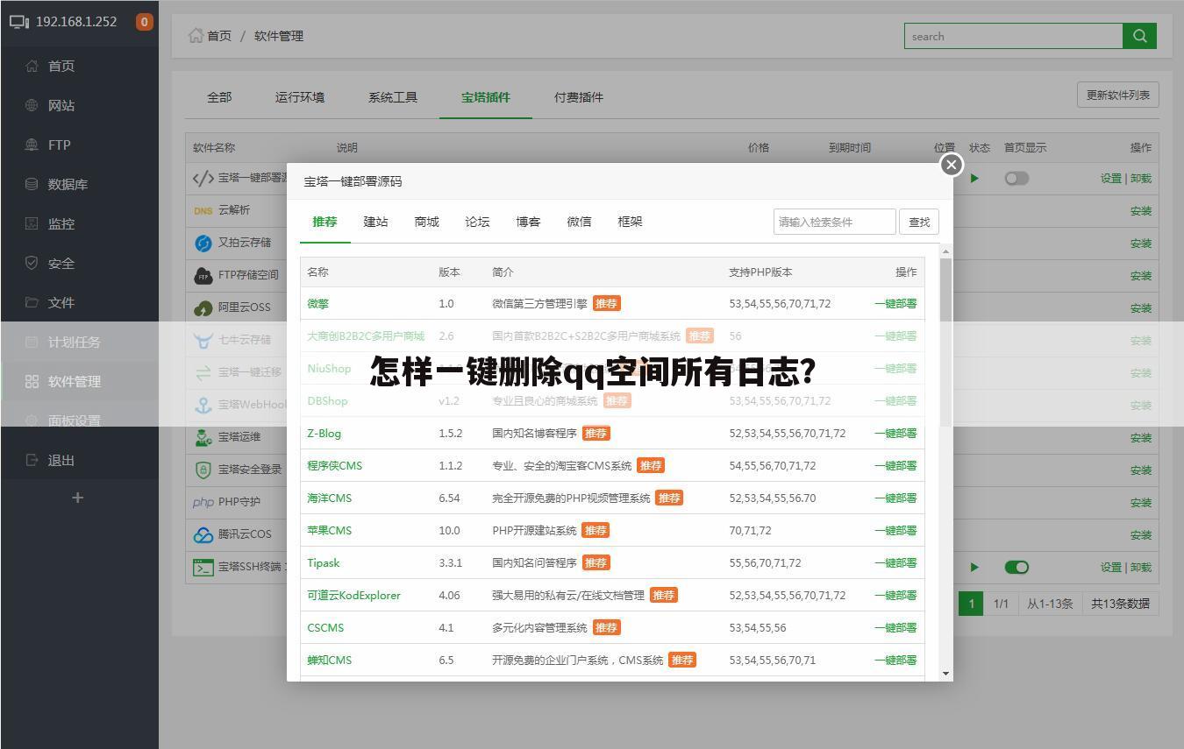Click the plus icon at sidebar bottom

point(78,498)
